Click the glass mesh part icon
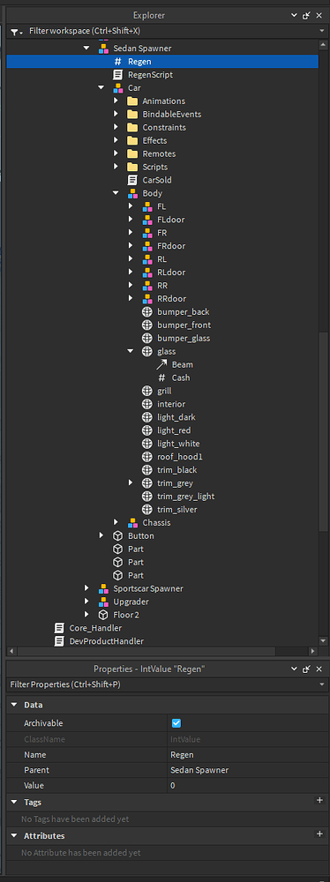This screenshot has height=882, width=330. tap(147, 352)
